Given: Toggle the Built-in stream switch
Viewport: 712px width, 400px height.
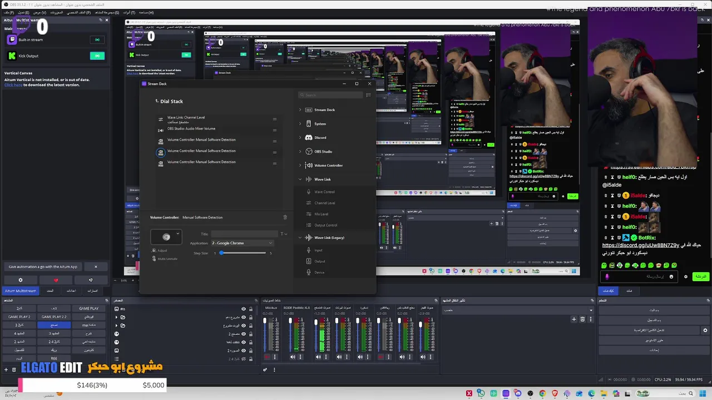Looking at the screenshot, I should (97, 40).
